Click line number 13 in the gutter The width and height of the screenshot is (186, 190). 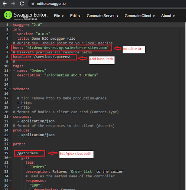click(6, 80)
